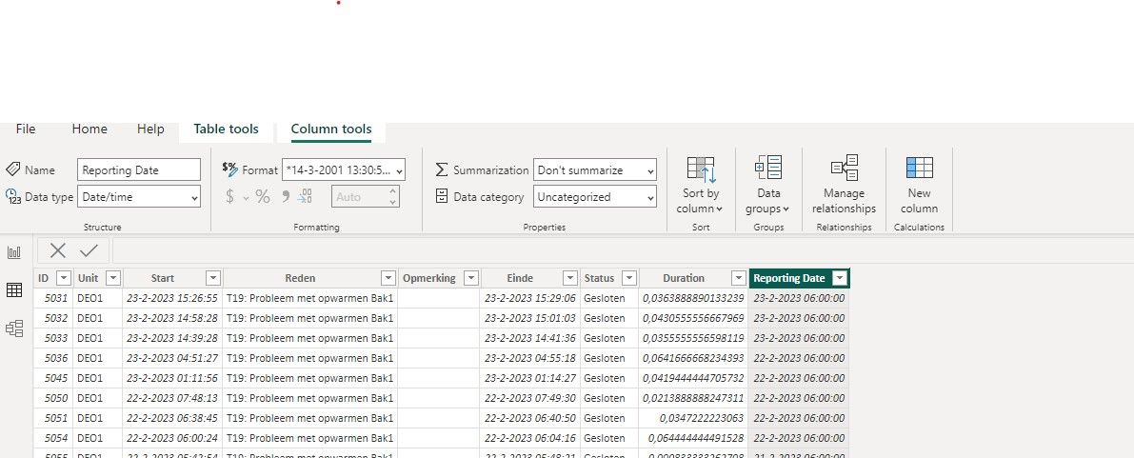Click Reden cell in row 5032
Viewport: 1134px width, 458px height.
309,318
